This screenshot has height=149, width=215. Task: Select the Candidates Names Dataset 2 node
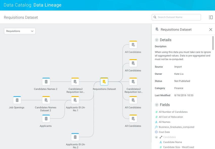pos(46,100)
